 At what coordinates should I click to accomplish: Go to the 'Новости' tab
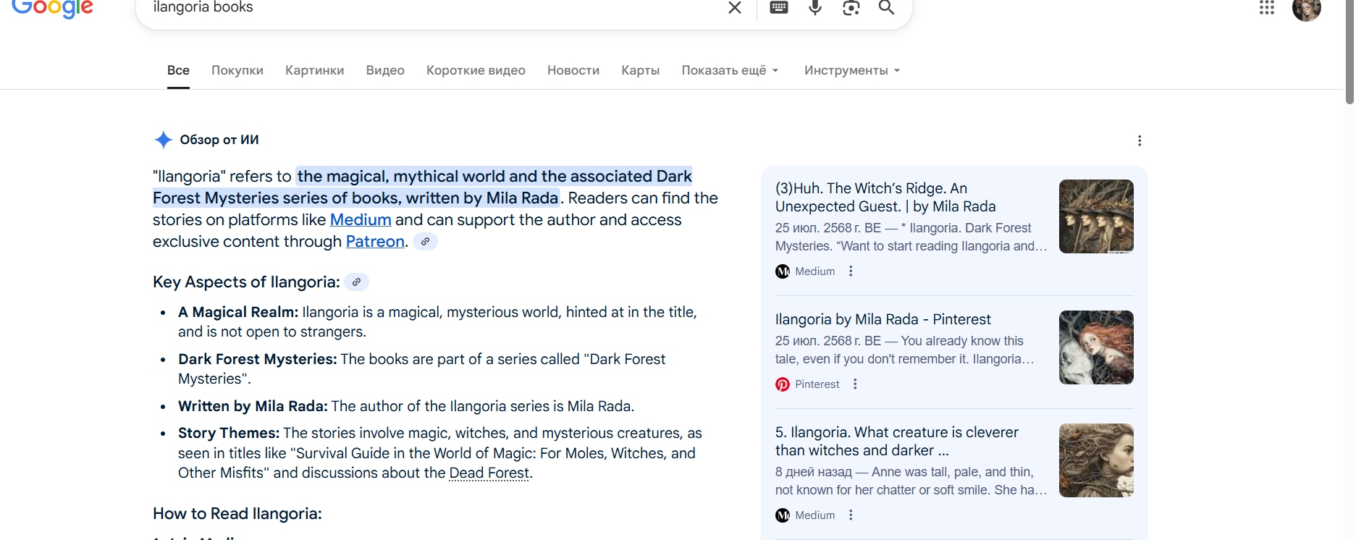click(x=573, y=70)
